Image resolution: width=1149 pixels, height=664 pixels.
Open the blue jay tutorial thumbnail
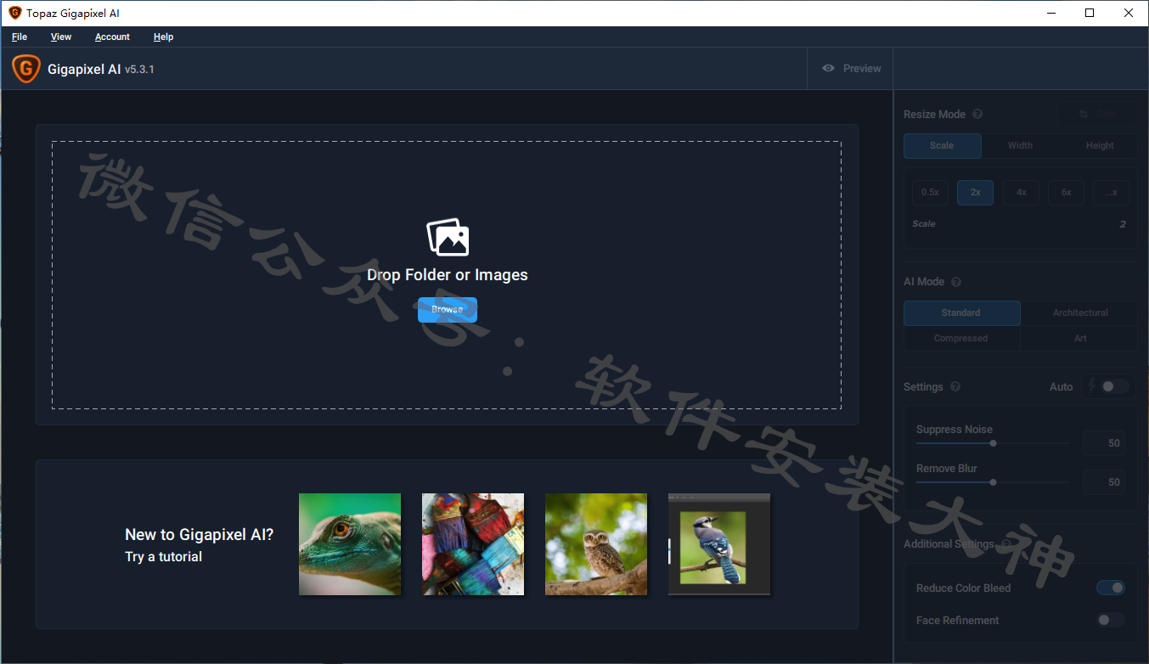click(x=719, y=544)
